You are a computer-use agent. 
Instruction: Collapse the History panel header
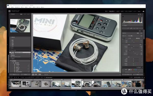[x=20, y=50]
